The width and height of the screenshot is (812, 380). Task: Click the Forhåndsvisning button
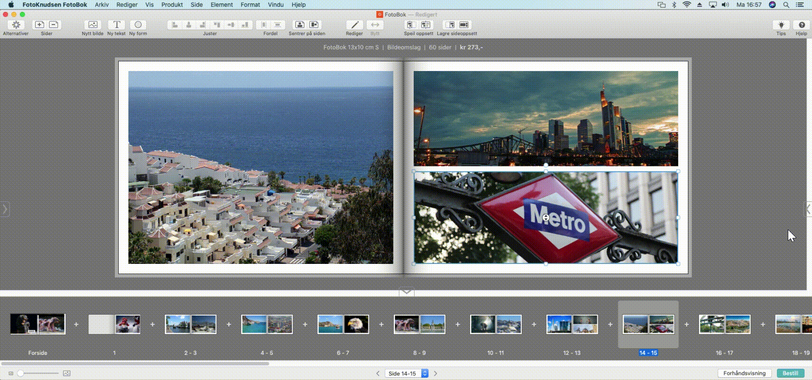coord(745,373)
